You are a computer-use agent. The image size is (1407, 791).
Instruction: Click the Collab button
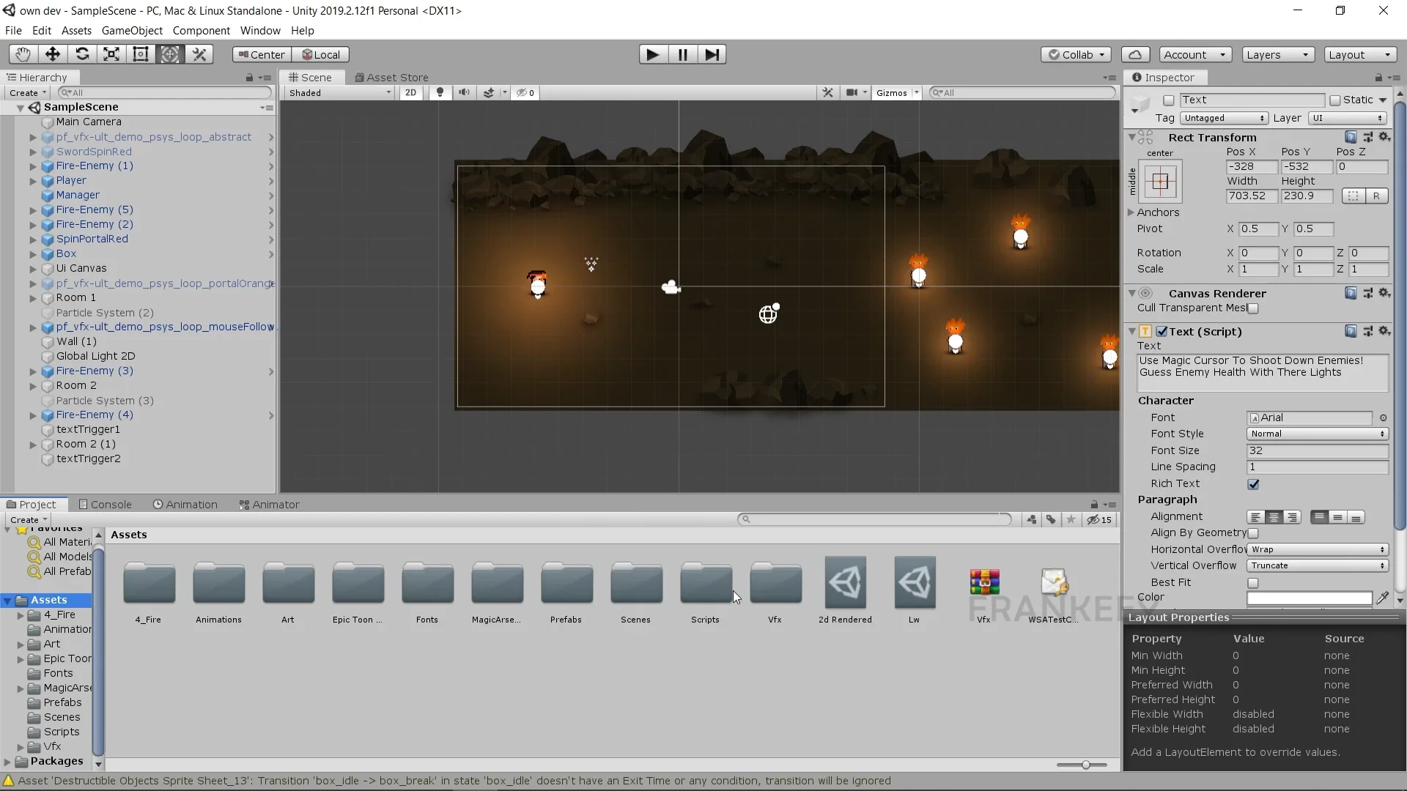1076,54
